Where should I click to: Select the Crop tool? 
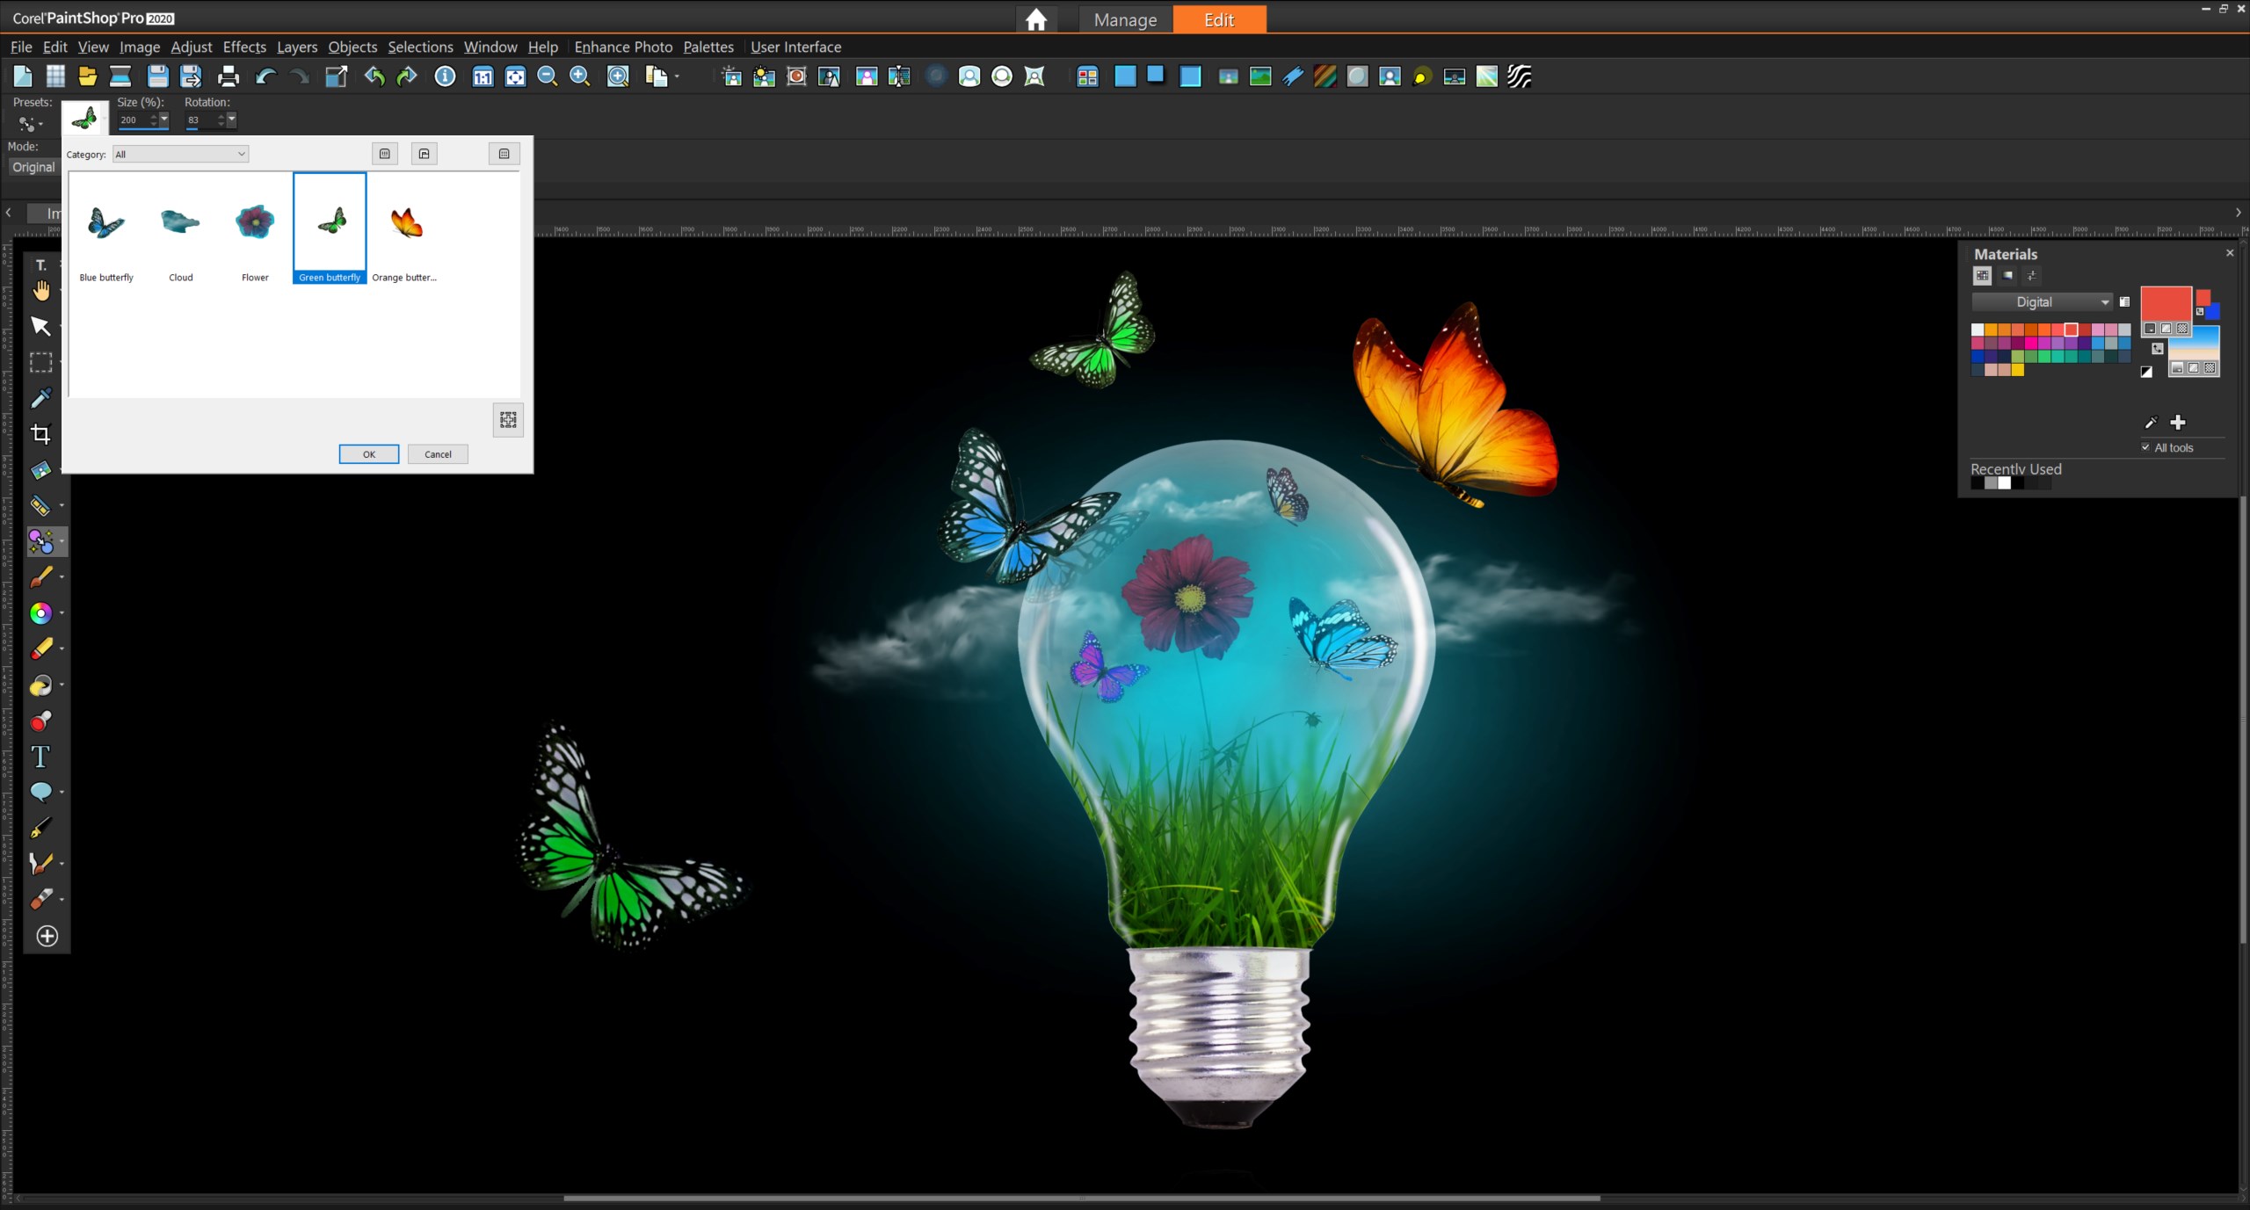[40, 433]
